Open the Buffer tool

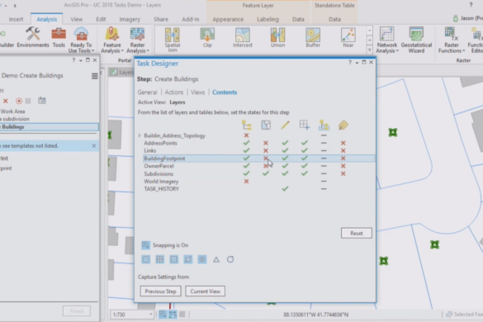point(313,38)
